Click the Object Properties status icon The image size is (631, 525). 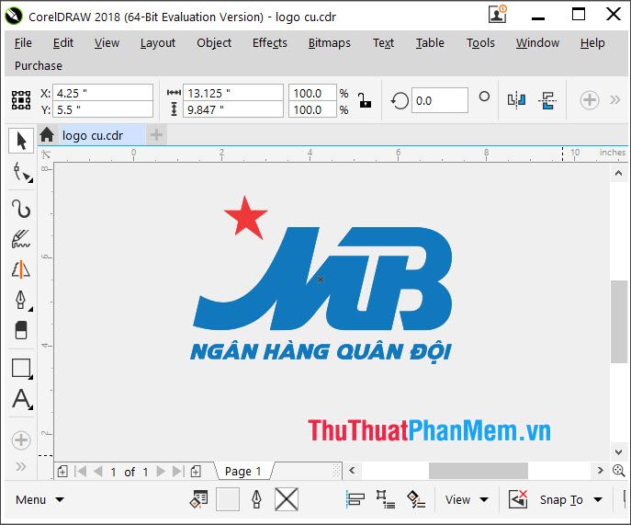point(198,499)
